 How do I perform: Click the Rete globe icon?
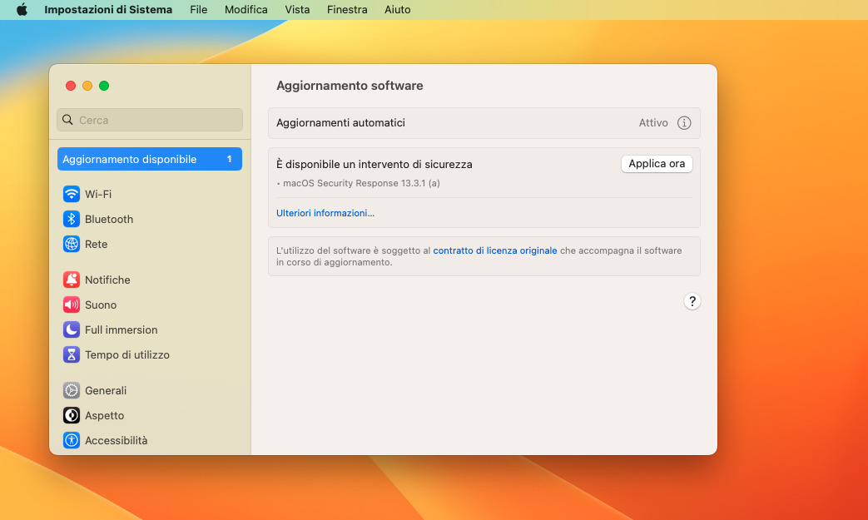[72, 244]
